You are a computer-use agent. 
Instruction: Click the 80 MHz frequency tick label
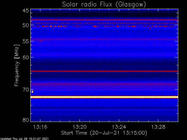[x=25, y=120]
